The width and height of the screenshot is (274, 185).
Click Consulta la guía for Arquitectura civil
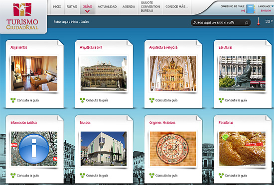click(x=97, y=100)
